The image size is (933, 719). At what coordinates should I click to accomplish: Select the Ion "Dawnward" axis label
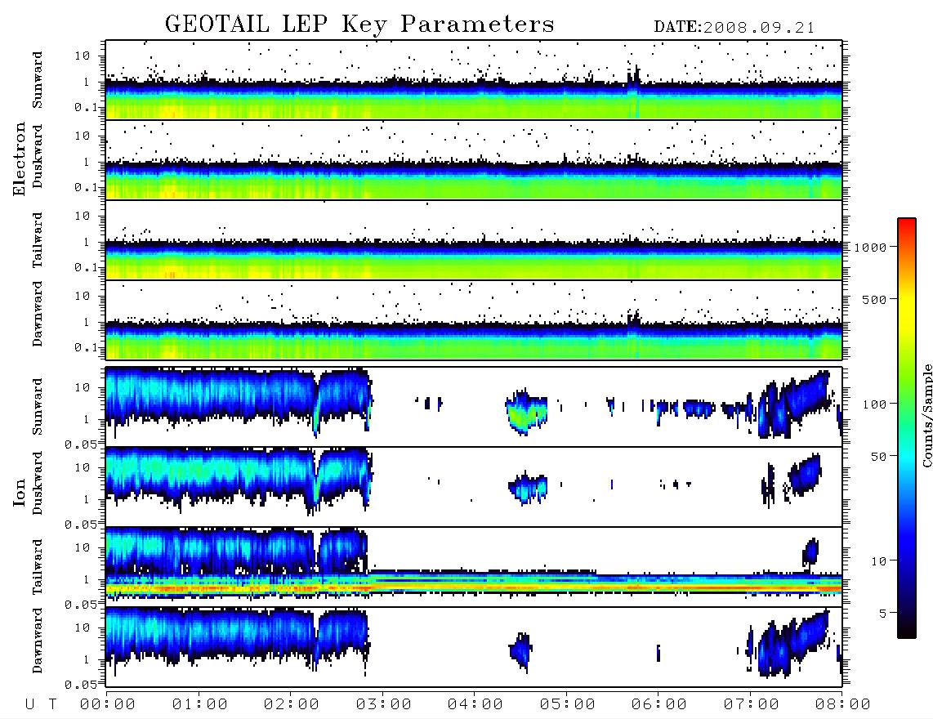(x=38, y=641)
